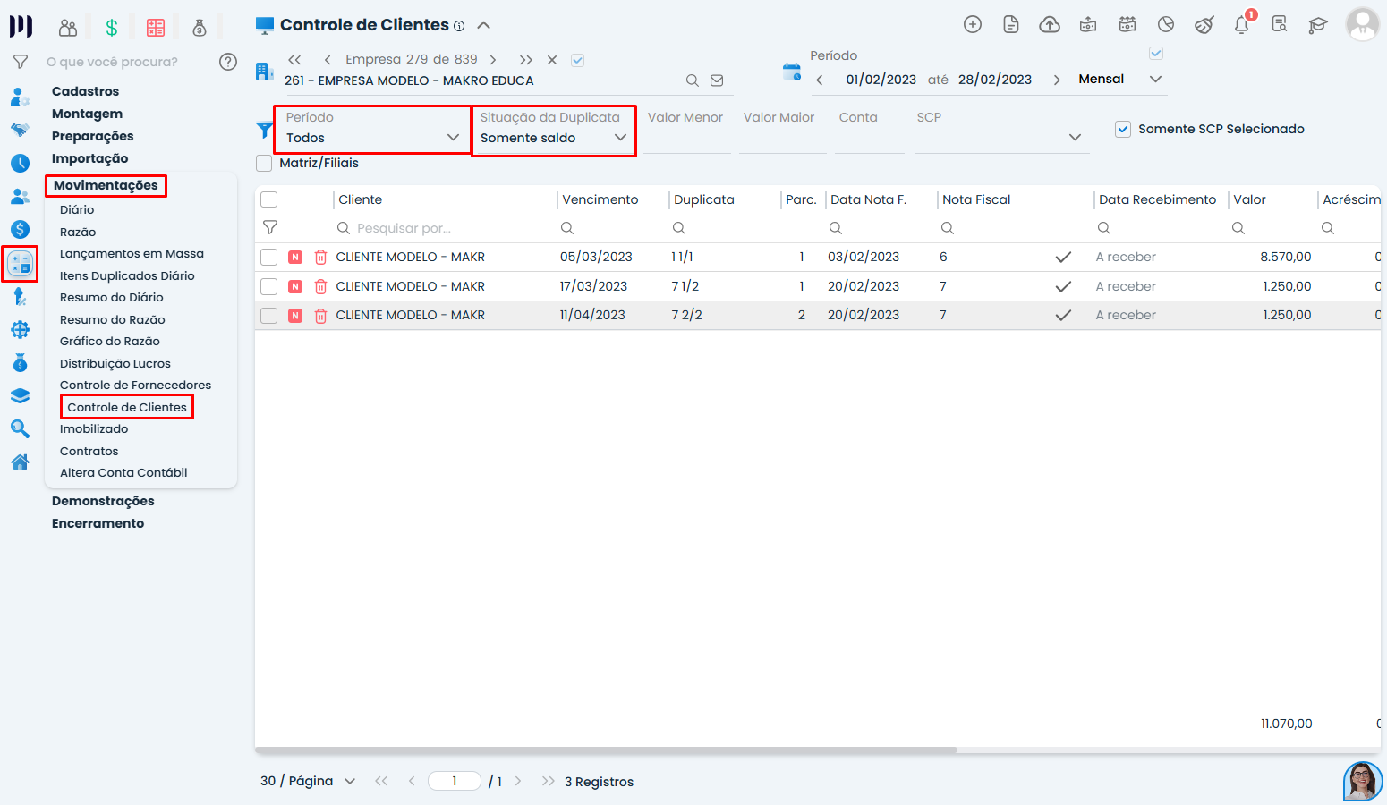Viewport: 1387px width, 805px height.
Task: Click the blue filter funnel icon
Action: point(265,131)
